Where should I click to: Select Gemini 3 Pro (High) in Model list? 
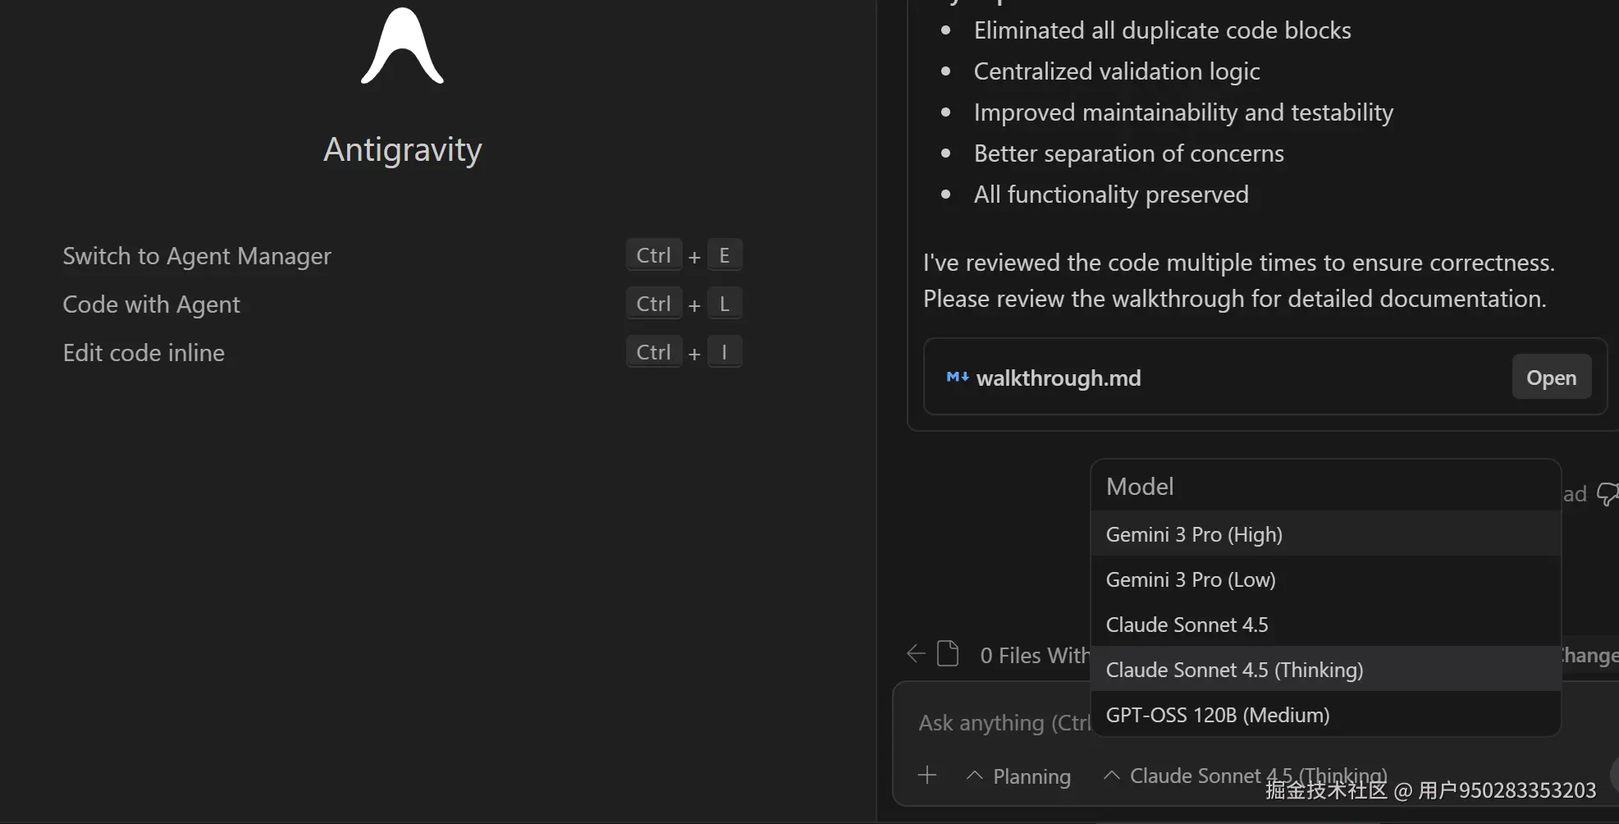coord(1194,535)
